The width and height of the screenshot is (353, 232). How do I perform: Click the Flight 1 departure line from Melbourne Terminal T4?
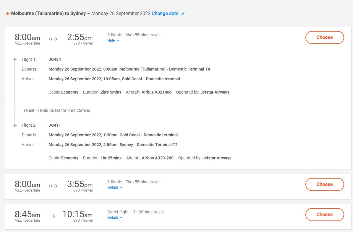tap(129, 69)
